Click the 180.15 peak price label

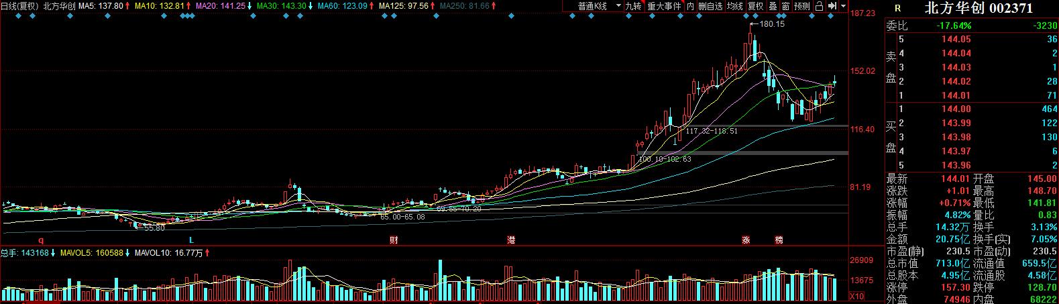pos(771,24)
